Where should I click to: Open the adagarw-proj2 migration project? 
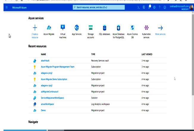point(47,73)
